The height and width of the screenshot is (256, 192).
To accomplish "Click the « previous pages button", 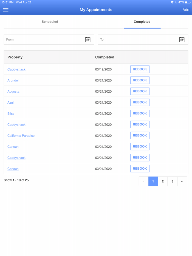I will point(144,181).
